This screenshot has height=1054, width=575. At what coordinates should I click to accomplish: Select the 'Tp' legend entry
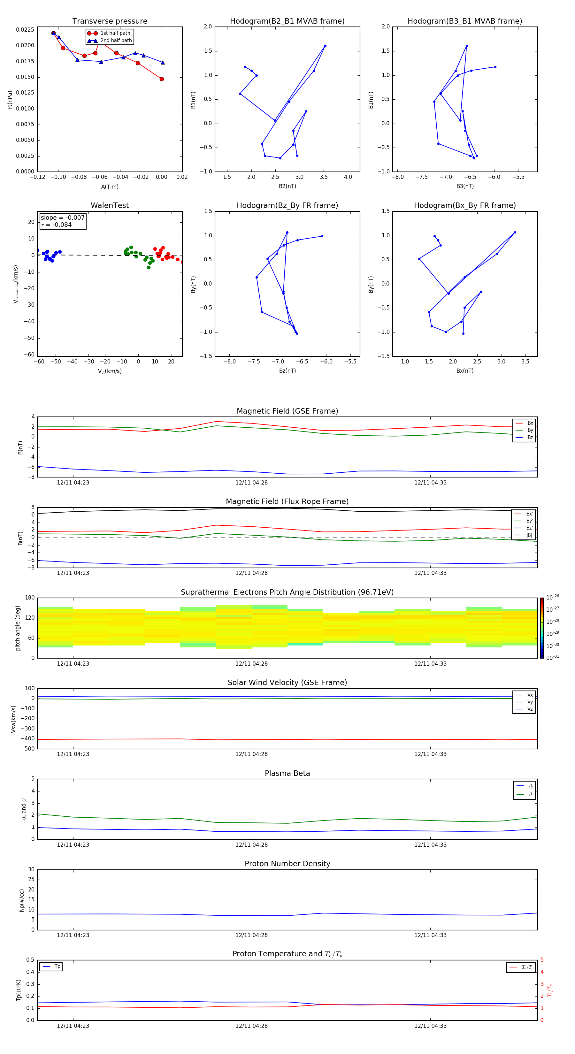click(51, 966)
